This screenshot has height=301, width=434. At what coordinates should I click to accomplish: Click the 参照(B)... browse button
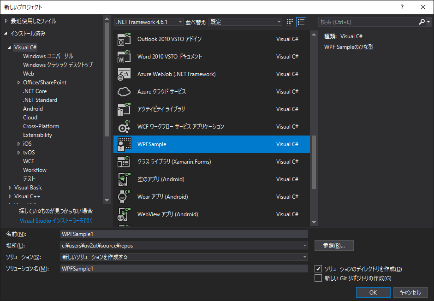[334, 245]
